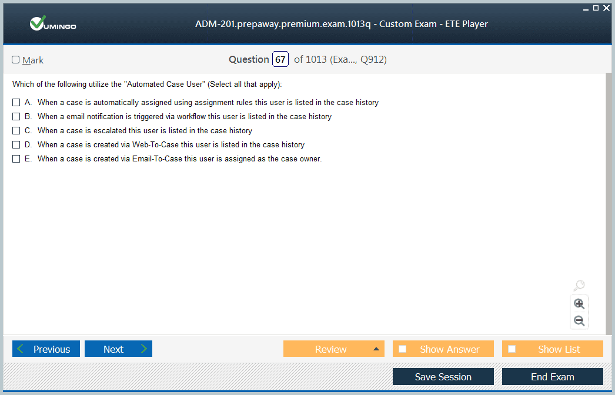Minimize the ETE Player window

[586, 8]
